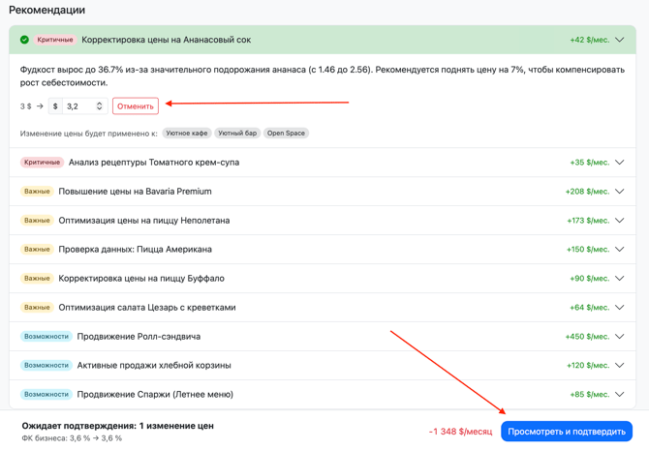This screenshot has height=450, width=649.
Task: Click the price input field with 3,2
Action: [x=77, y=106]
